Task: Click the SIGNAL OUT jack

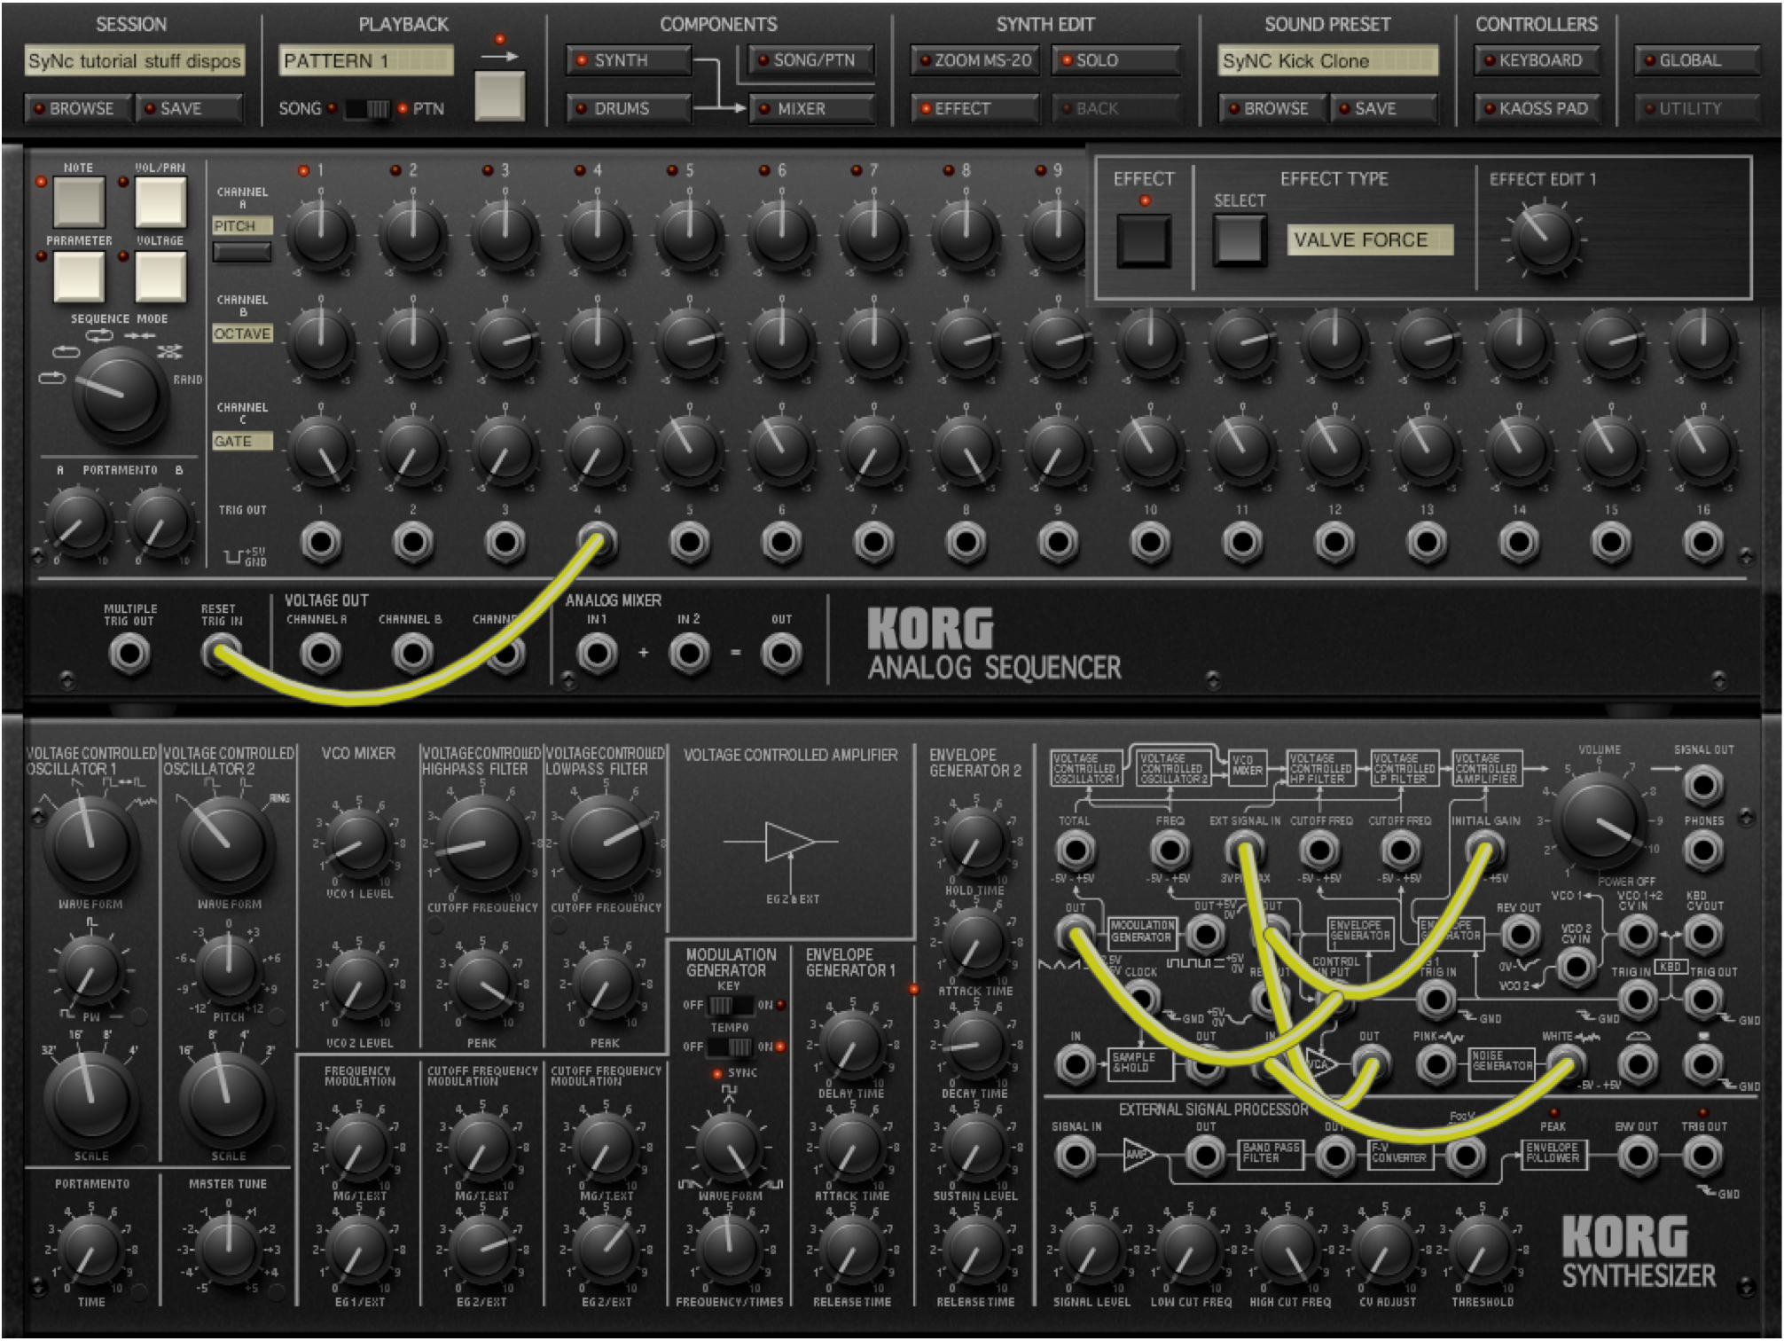Action: [1703, 786]
